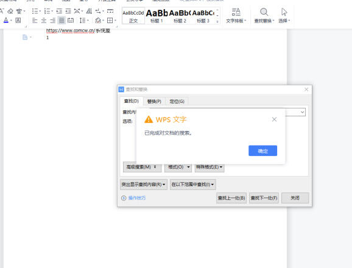Select the align left icon
This screenshot has height=268, width=352.
(35, 21)
